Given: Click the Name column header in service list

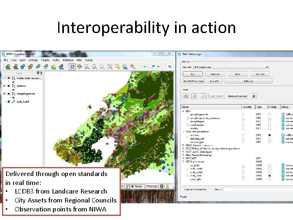Looking at the screenshot, I should coord(211,107).
